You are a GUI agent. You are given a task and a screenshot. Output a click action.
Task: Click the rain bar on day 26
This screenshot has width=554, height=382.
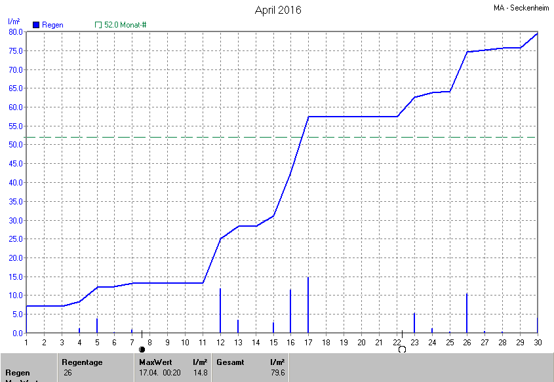point(467,315)
